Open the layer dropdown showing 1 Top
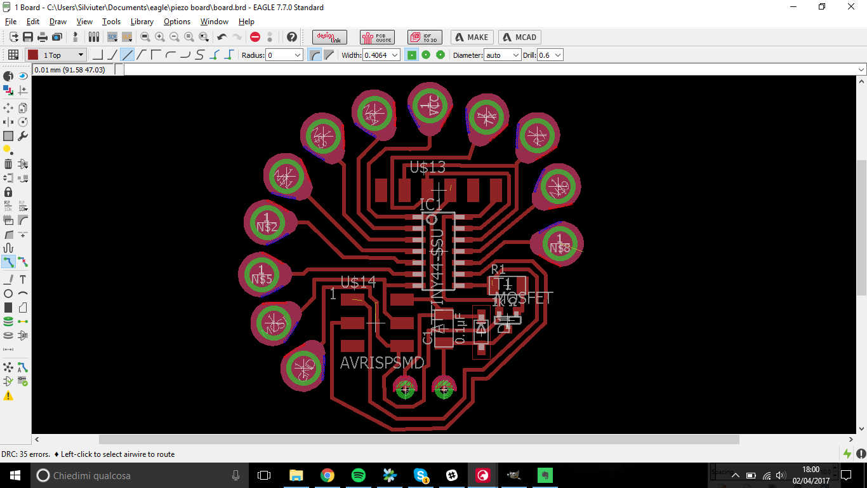This screenshot has height=488, width=867. click(56, 55)
